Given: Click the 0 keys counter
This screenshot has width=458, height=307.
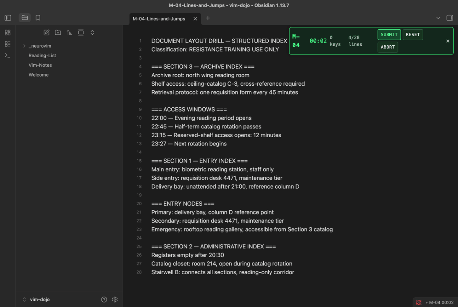Looking at the screenshot, I should pos(335,41).
